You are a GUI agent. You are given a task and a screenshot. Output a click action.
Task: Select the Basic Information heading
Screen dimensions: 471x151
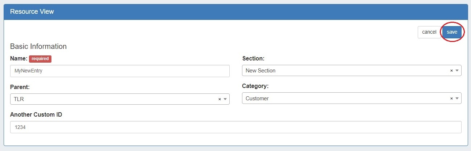[38, 46]
